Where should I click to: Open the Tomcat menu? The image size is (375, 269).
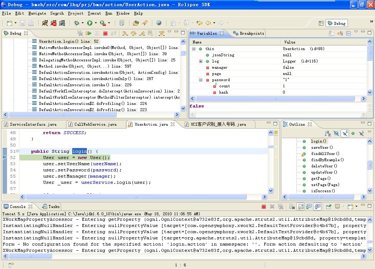point(94,13)
